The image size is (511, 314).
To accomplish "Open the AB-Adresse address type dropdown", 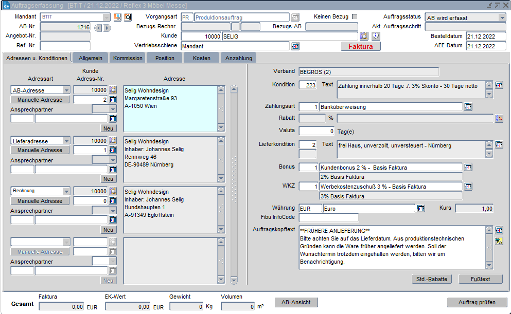I will pyautogui.click(x=66, y=90).
